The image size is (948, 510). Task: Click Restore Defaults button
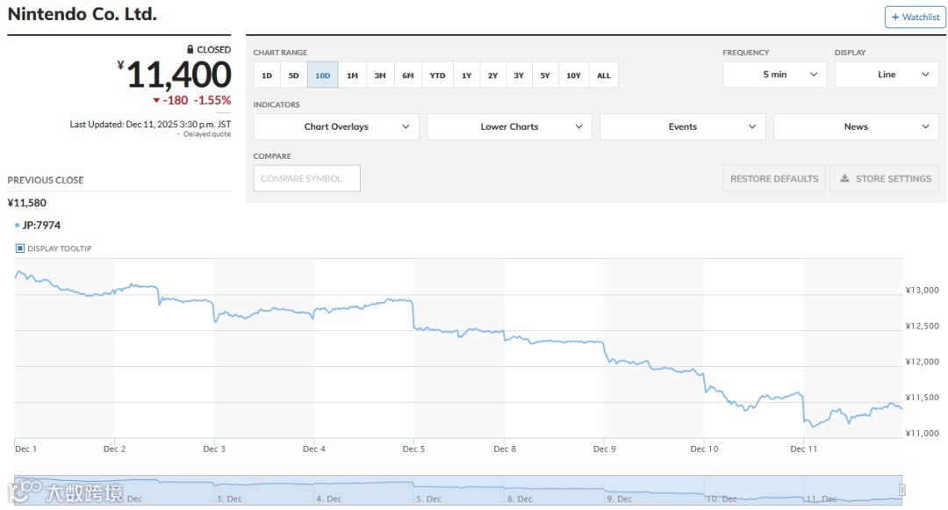[x=774, y=178]
